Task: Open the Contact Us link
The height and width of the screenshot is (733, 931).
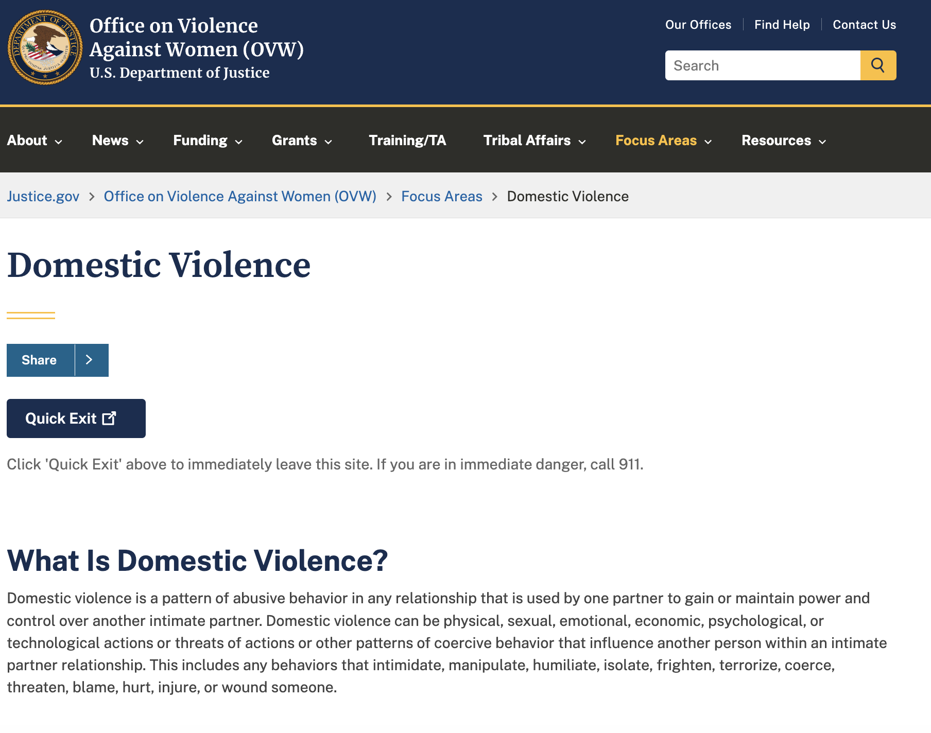Action: pyautogui.click(x=864, y=25)
